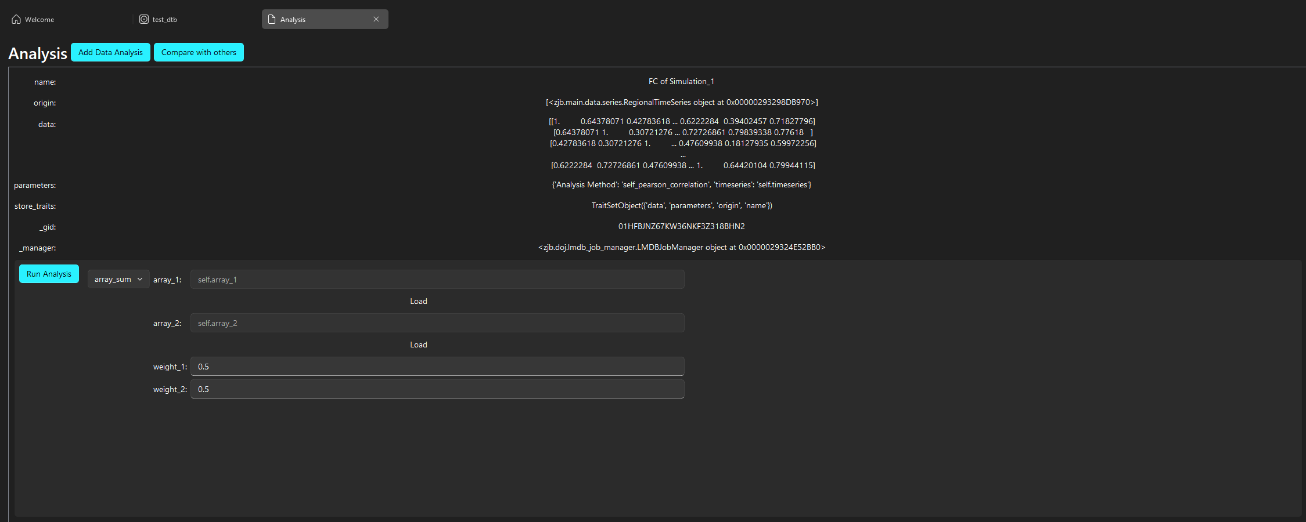Click the weight_1 input field

tap(437, 367)
